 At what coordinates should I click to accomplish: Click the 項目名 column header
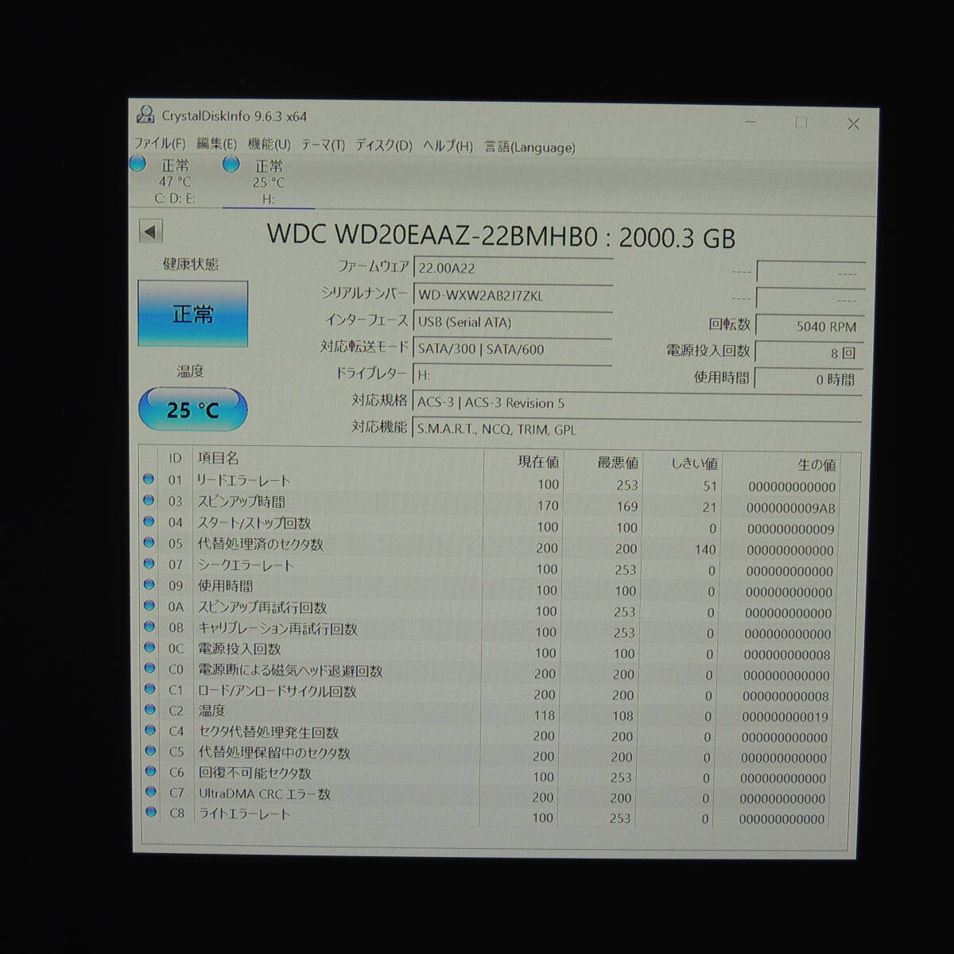(218, 458)
